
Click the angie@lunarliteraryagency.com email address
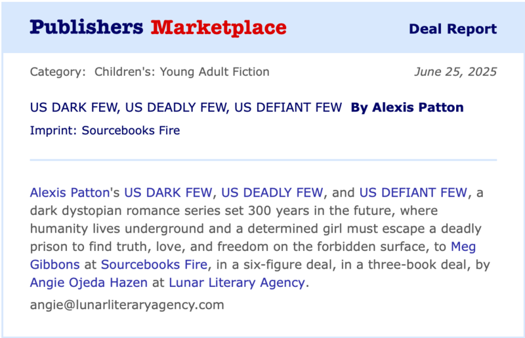pyautogui.click(x=127, y=305)
